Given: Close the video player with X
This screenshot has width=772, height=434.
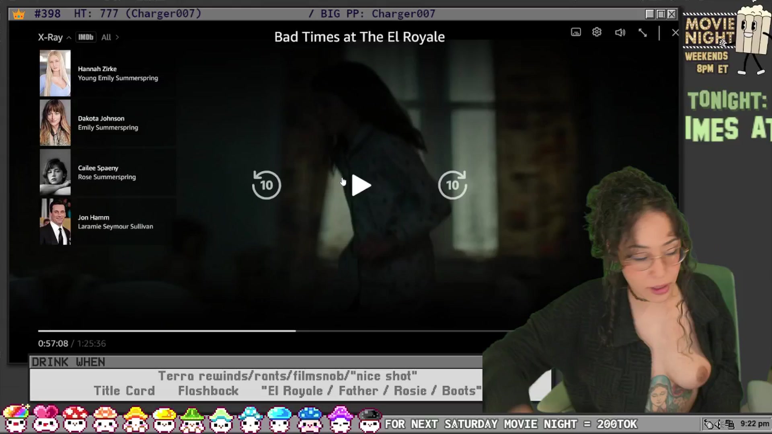Looking at the screenshot, I should [x=675, y=33].
